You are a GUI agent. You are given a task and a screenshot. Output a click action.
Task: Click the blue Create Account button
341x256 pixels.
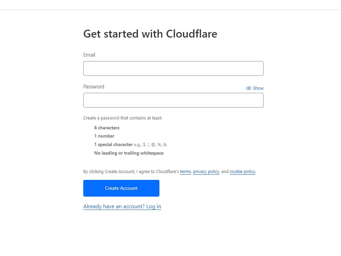pos(122,188)
